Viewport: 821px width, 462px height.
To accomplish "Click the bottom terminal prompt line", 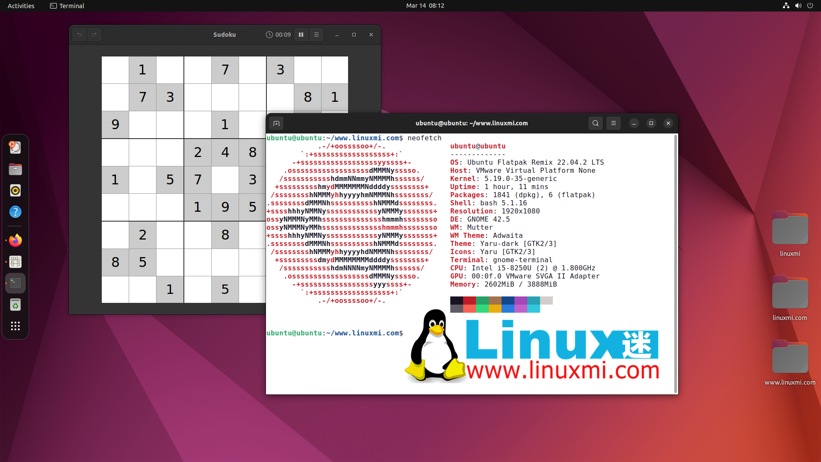I will pyautogui.click(x=335, y=333).
